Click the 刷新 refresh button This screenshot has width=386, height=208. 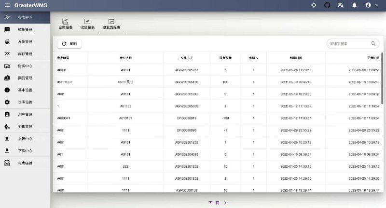[69, 43]
